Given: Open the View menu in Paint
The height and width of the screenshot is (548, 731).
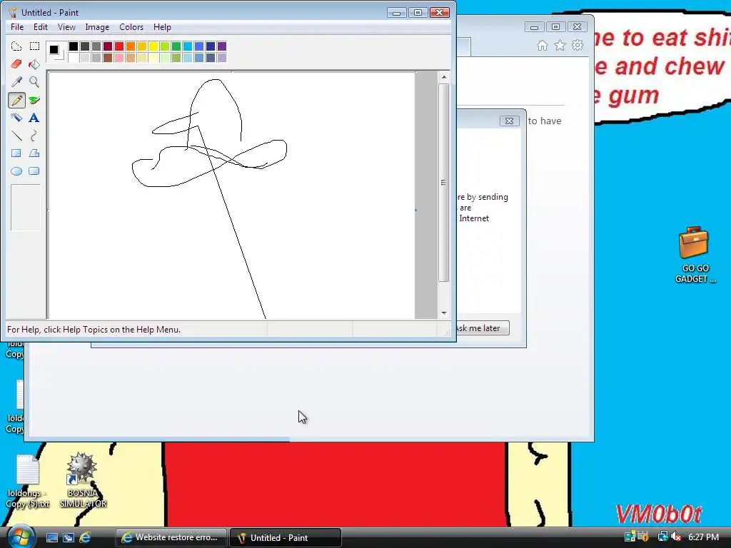Looking at the screenshot, I should click(66, 27).
